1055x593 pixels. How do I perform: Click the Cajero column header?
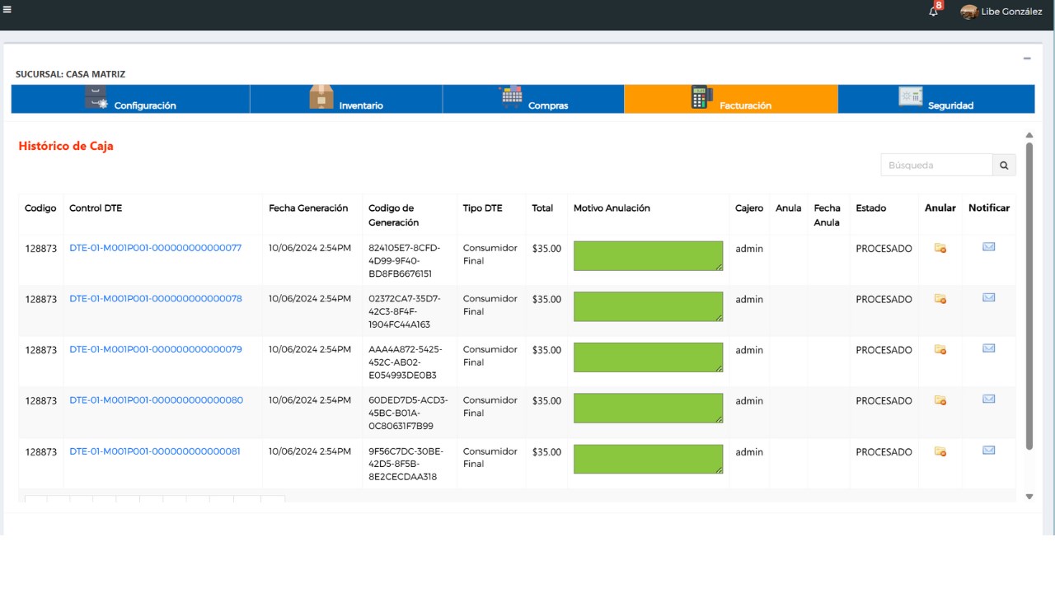749,208
